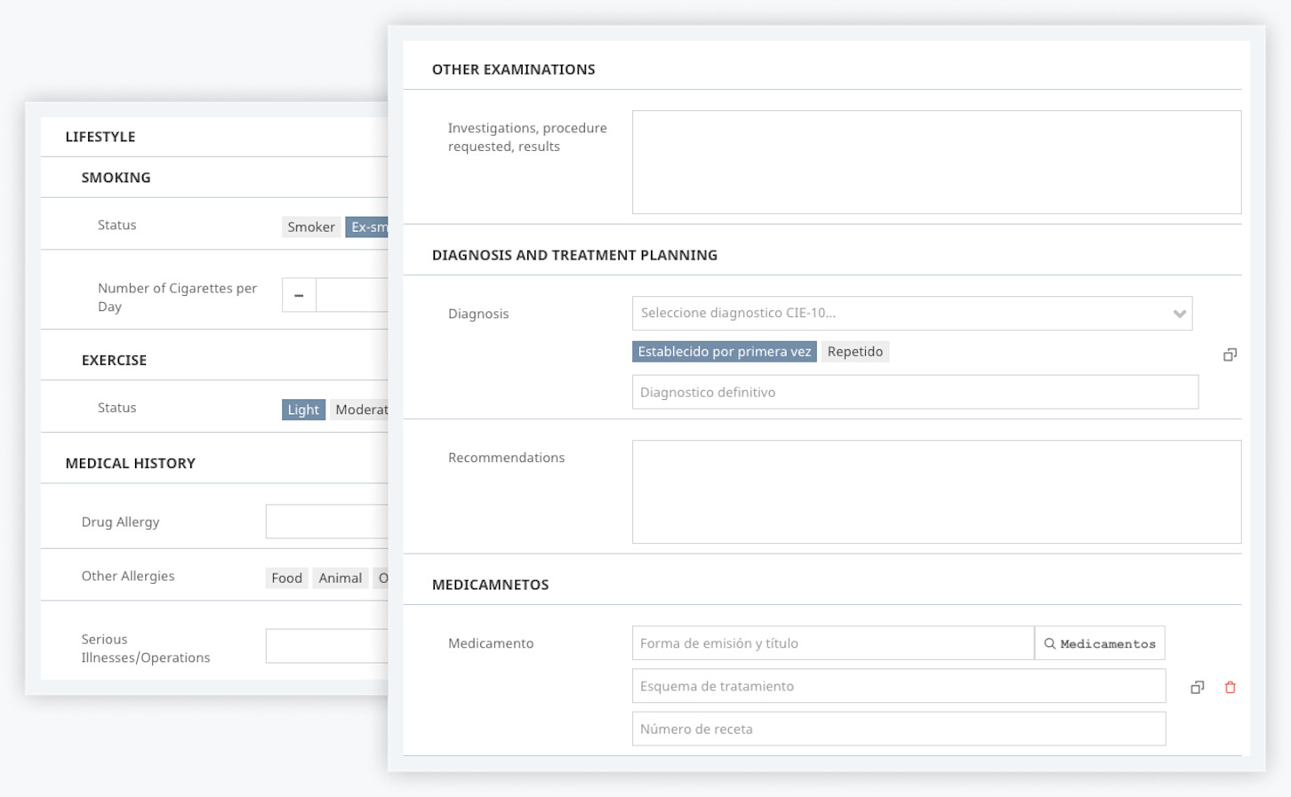
Task: Delete the medication with the red trash icon
Action: pyautogui.click(x=1230, y=686)
